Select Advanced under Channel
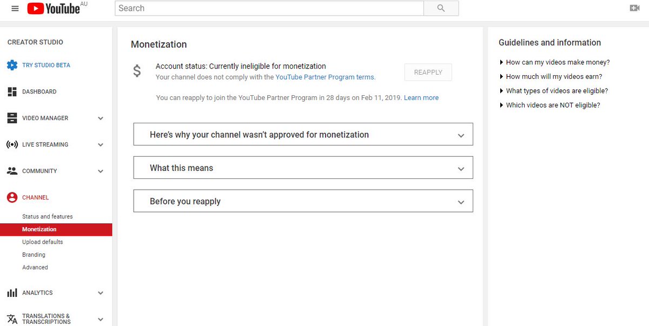 tap(35, 268)
